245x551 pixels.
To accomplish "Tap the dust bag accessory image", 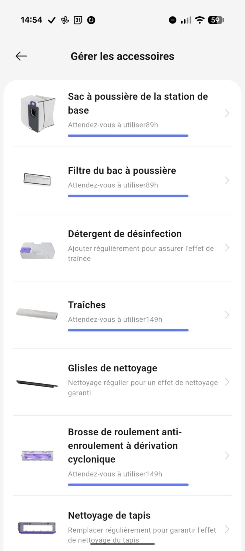I will 38,114.
